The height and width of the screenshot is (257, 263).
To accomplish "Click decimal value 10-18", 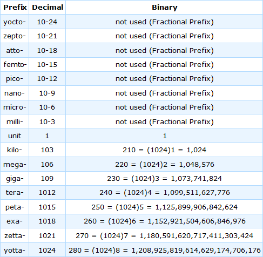I will [x=48, y=50].
